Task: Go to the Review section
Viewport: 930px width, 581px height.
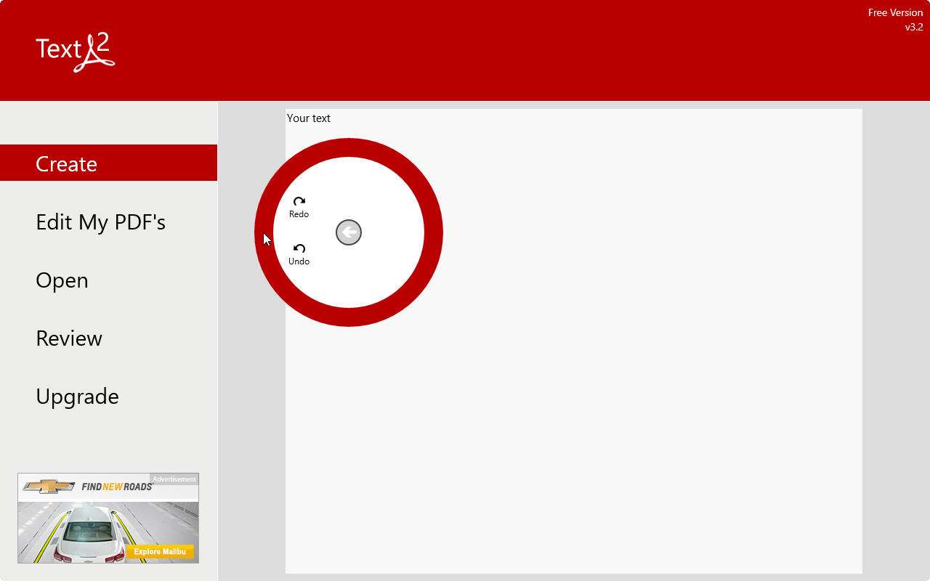Action: tap(69, 338)
